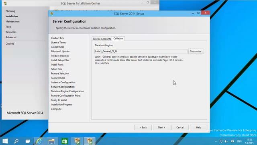
Task: Select Install Rules step
Action: [x=57, y=64]
